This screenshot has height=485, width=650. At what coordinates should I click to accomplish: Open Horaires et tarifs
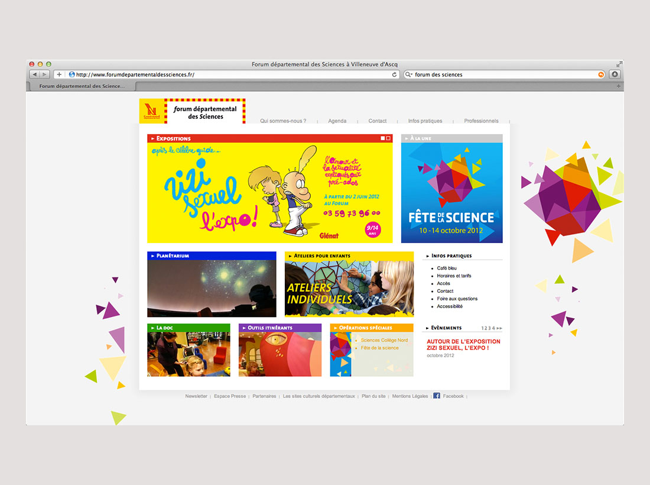pyautogui.click(x=454, y=276)
